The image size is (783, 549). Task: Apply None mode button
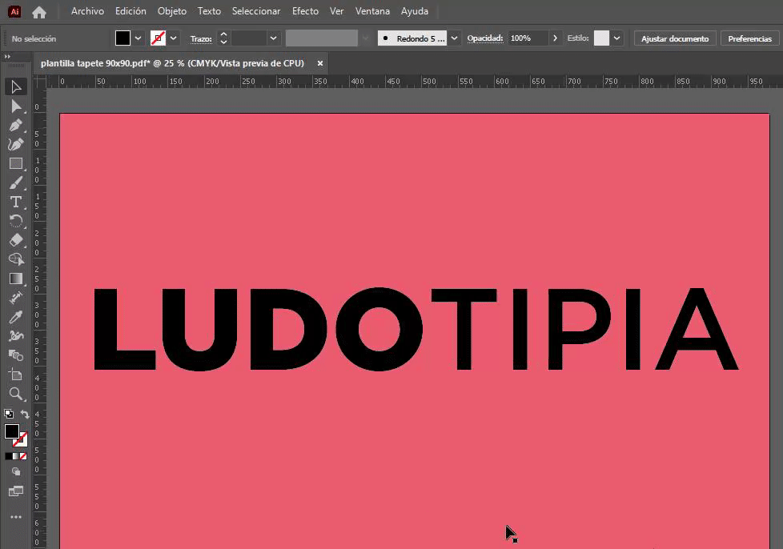[23, 456]
